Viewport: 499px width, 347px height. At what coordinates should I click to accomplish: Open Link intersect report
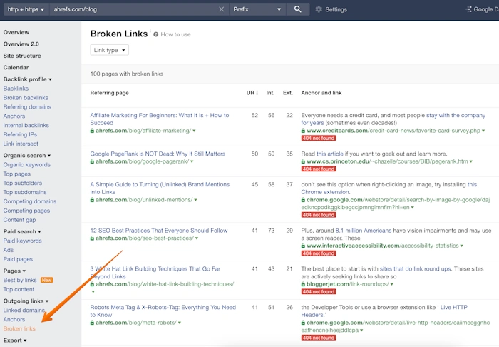pyautogui.click(x=21, y=144)
